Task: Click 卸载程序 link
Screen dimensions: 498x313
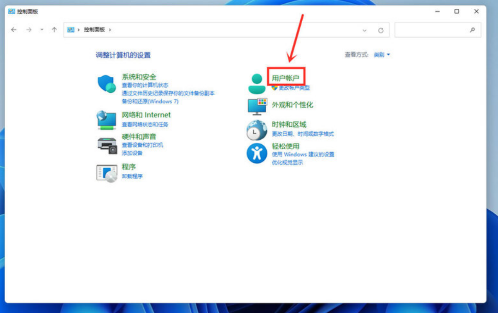Action: [x=132, y=176]
